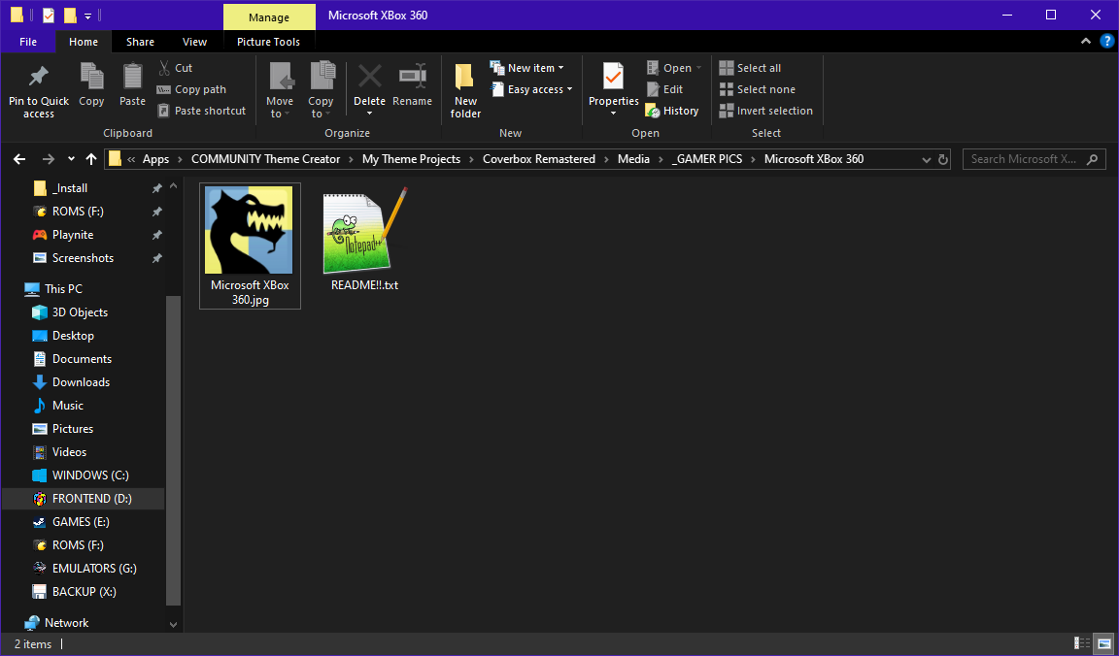Screen dimensions: 1119x656
Task: Select the README!!.txt file
Action: pyautogui.click(x=364, y=239)
